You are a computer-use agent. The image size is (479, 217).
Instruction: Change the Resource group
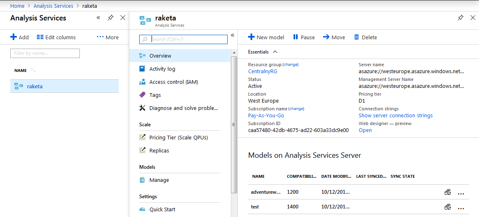click(x=291, y=65)
